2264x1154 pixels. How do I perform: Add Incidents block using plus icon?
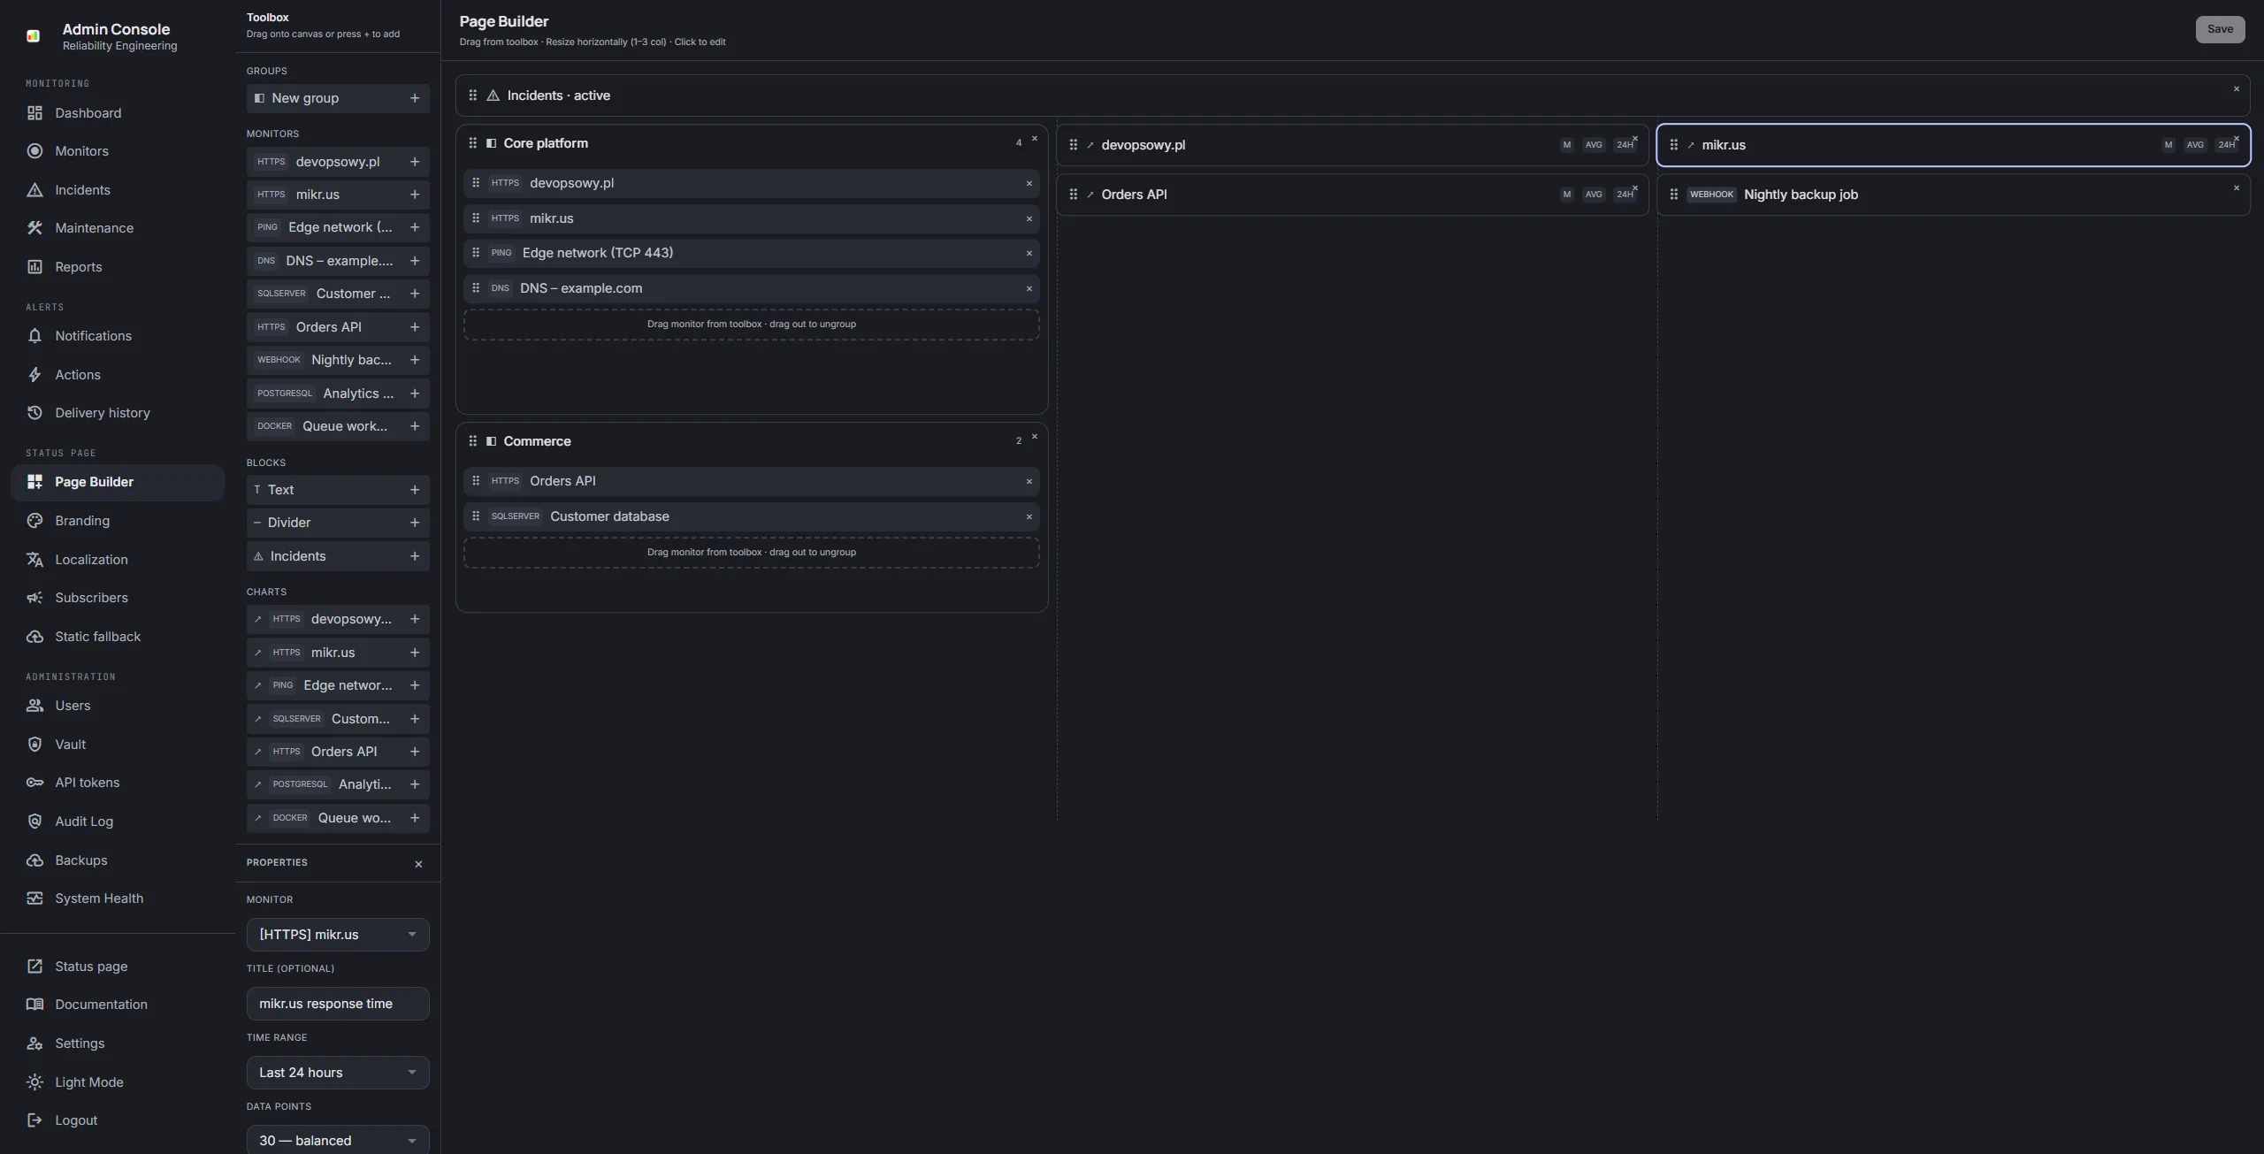pos(414,556)
